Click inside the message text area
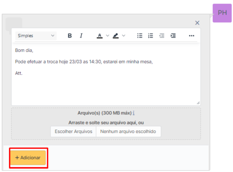 106,87
